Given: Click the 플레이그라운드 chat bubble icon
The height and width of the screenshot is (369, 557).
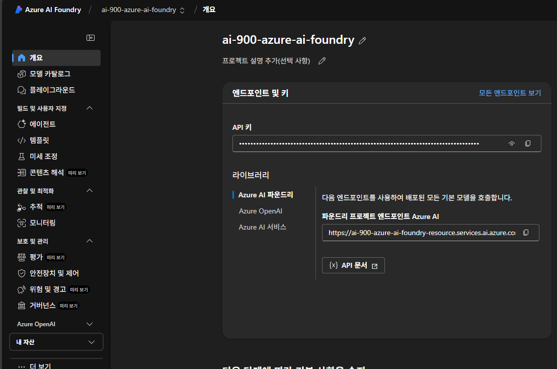Looking at the screenshot, I should point(22,90).
